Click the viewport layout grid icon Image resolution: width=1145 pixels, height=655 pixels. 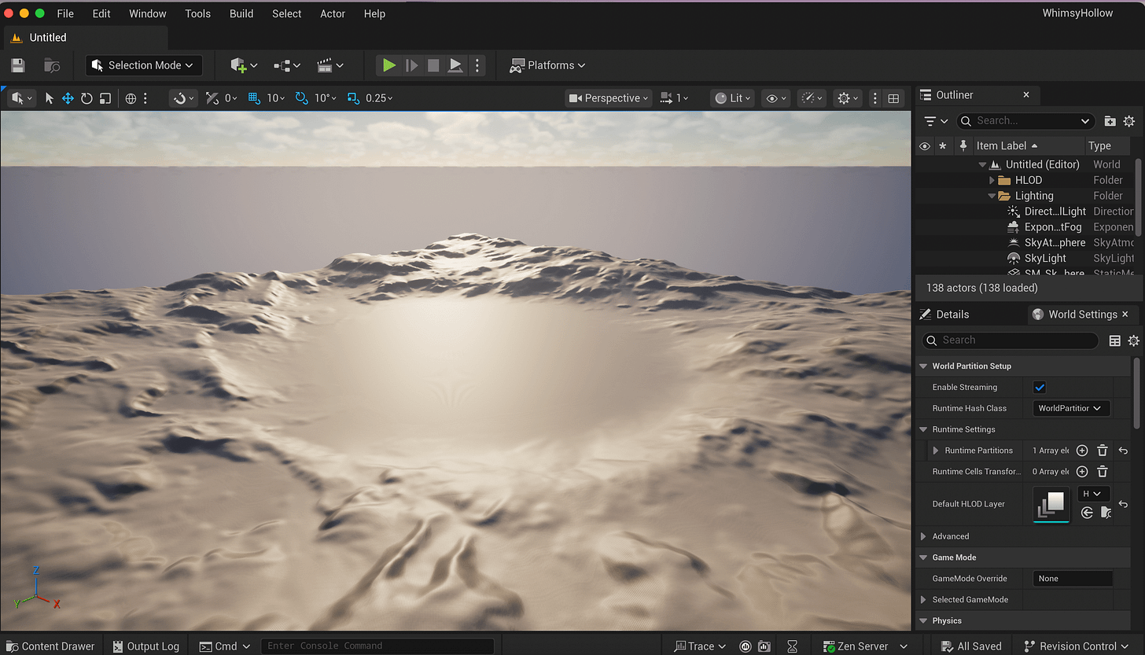pyautogui.click(x=893, y=98)
